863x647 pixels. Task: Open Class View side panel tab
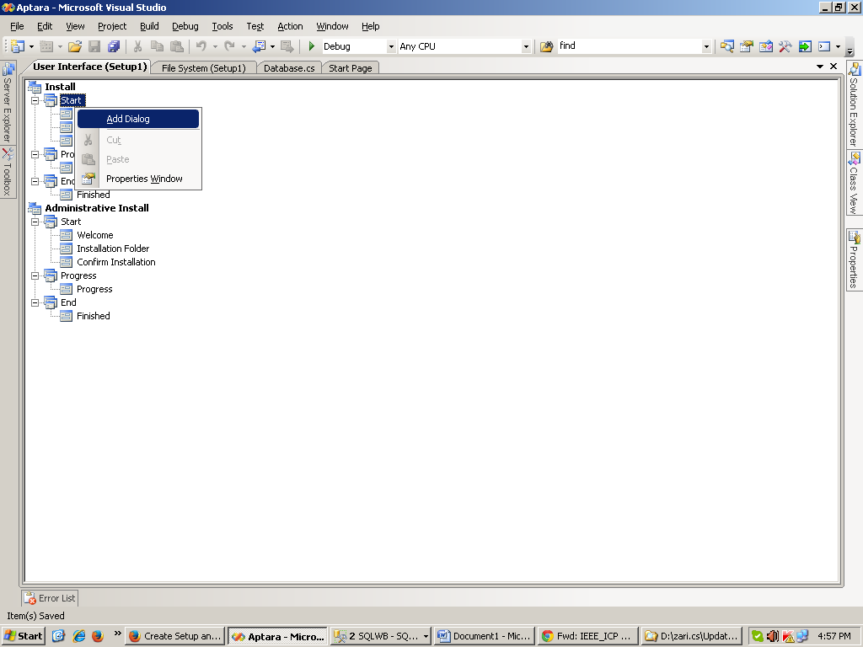tap(855, 183)
